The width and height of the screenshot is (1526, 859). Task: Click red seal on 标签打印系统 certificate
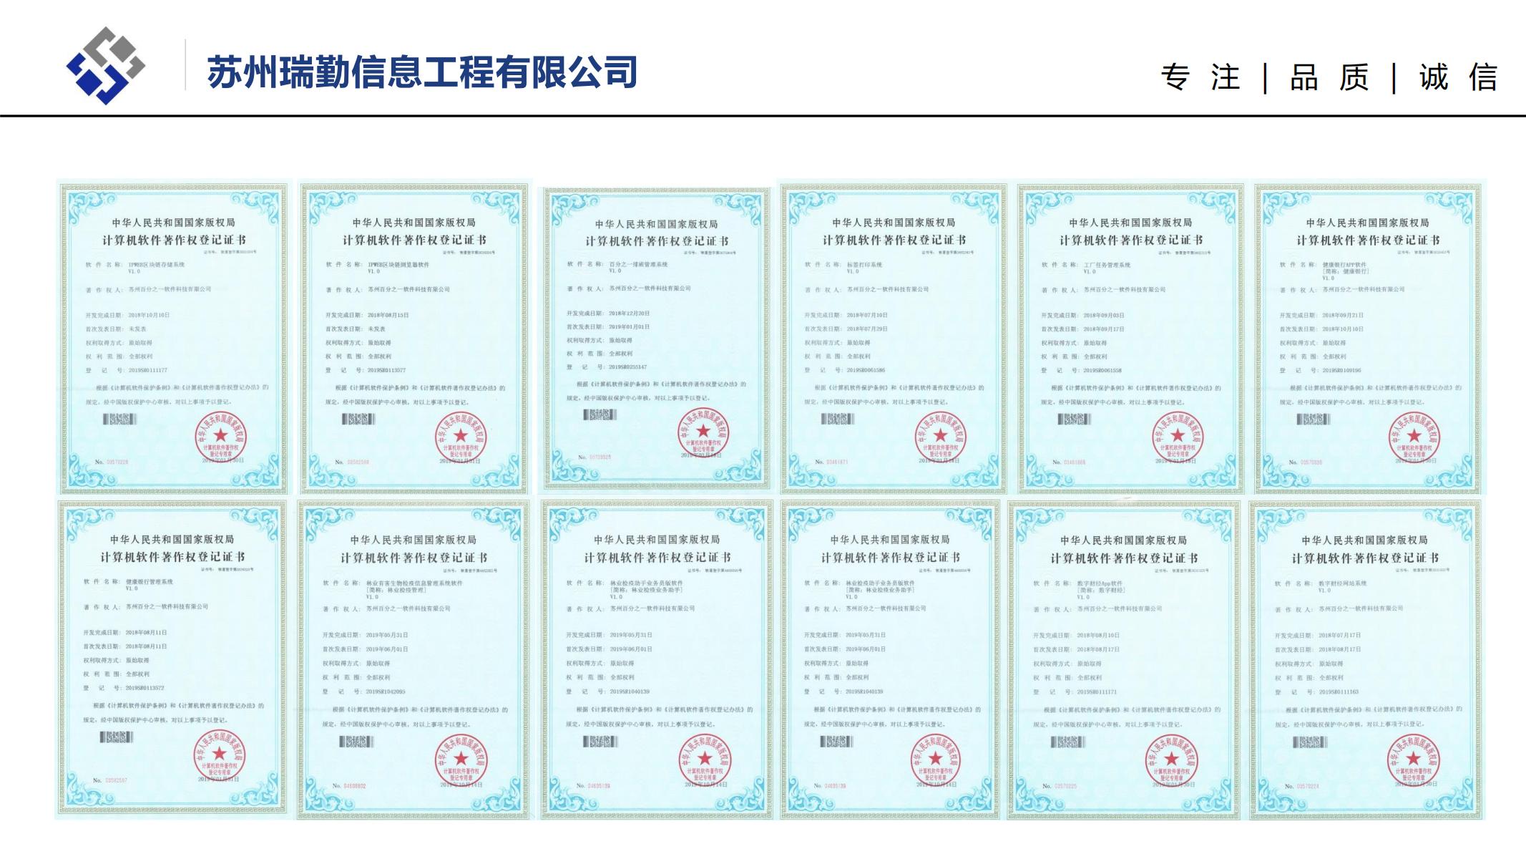tap(939, 437)
